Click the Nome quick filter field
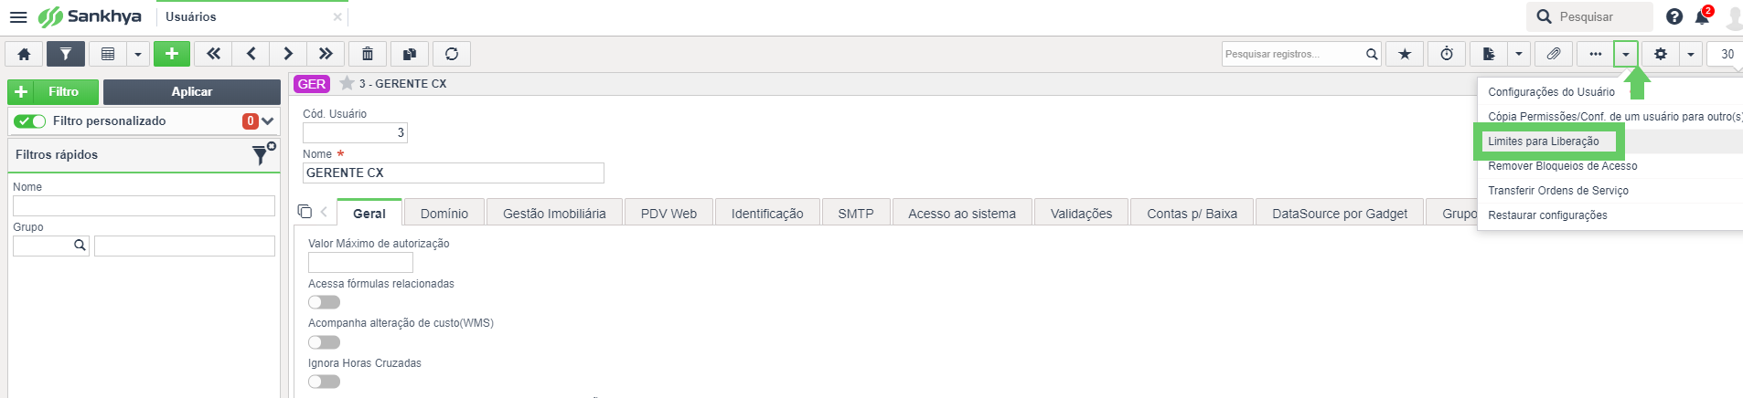Viewport: 1743px width, 398px height. click(144, 205)
